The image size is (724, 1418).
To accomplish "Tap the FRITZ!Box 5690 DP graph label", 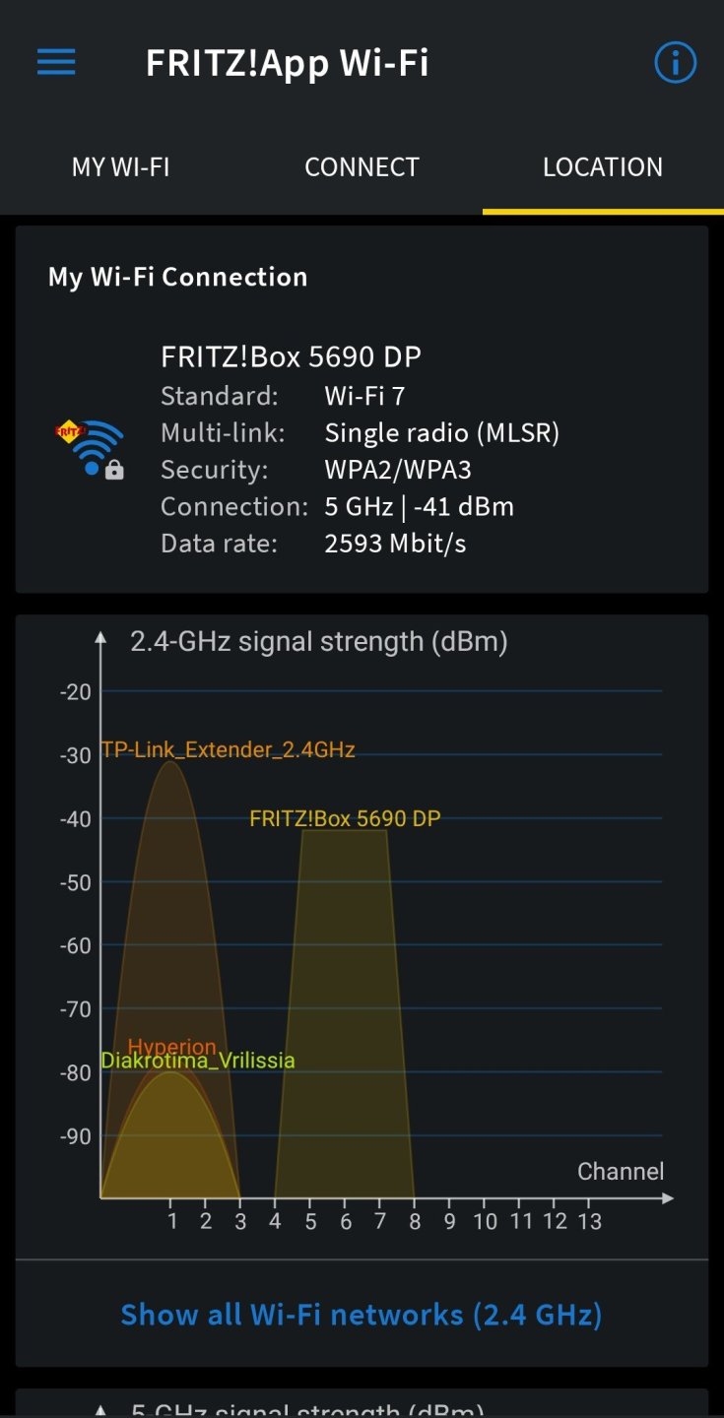I will click(345, 818).
